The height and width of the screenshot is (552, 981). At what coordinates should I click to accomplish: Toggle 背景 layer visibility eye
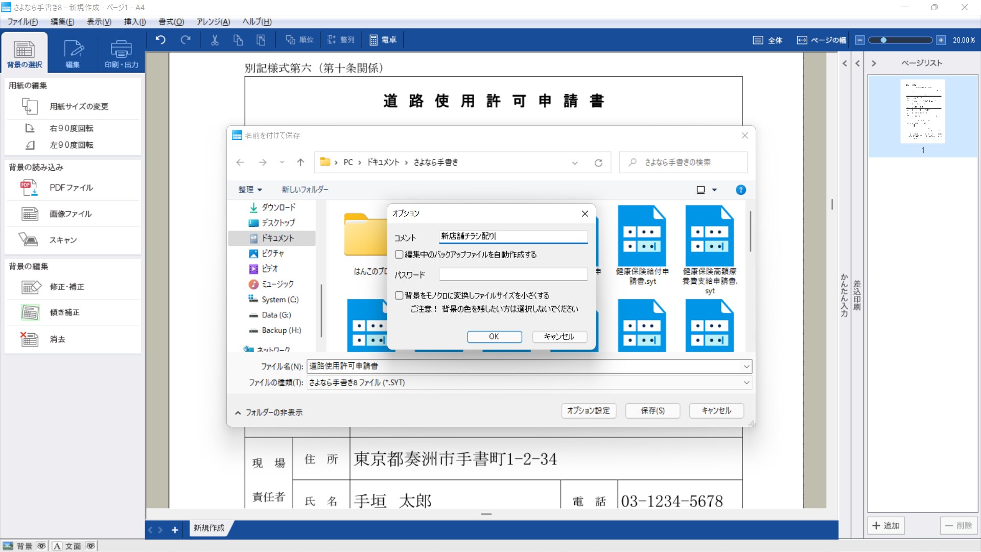[41, 546]
